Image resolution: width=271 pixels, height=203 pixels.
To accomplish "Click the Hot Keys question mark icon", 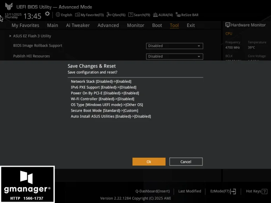I will [x=264, y=191].
